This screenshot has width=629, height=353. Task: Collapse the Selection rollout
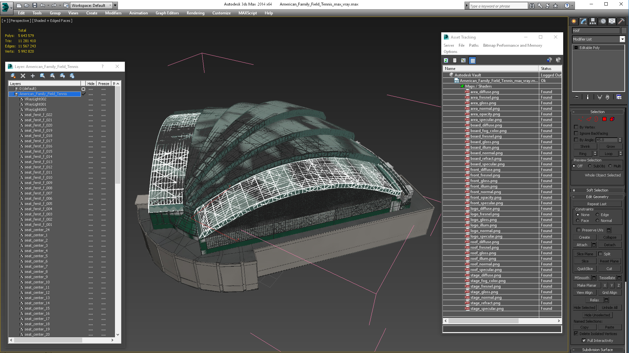[597, 112]
